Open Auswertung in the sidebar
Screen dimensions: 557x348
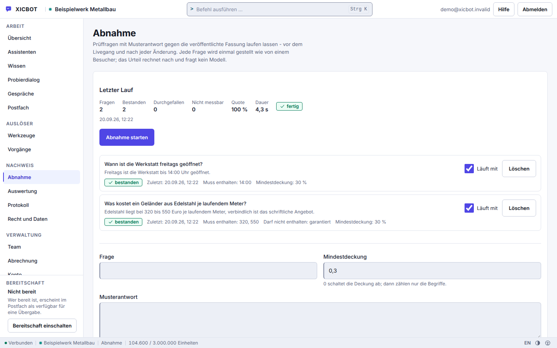pos(41,191)
